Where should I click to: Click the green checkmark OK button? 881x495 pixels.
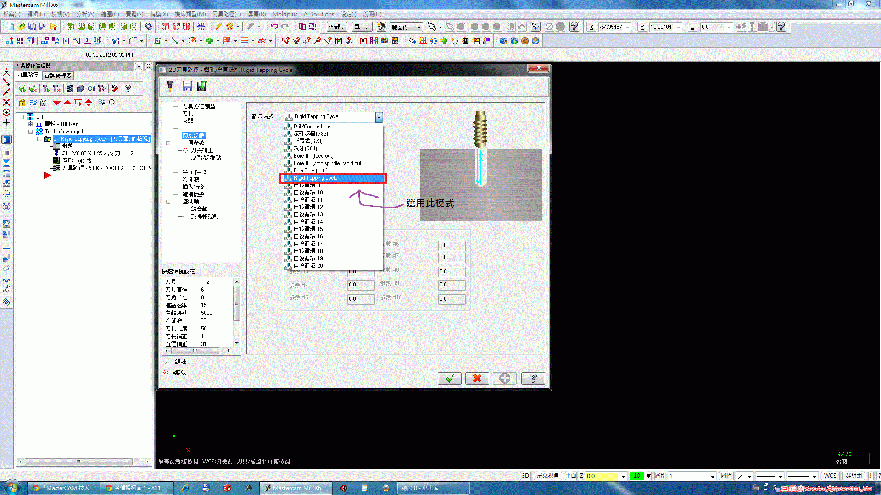[449, 378]
